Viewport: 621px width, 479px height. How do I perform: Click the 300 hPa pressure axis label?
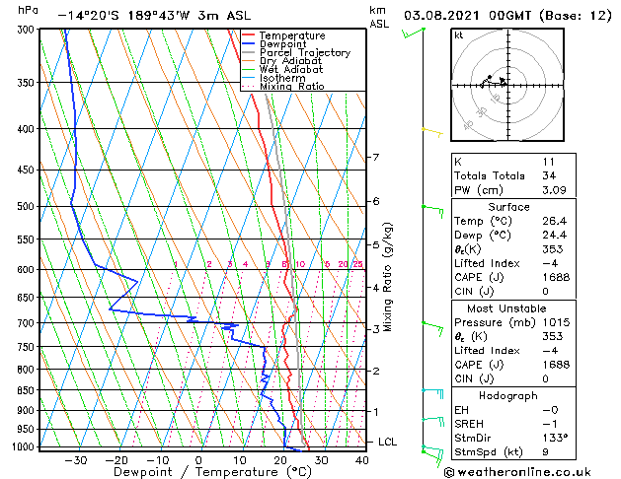28,30
